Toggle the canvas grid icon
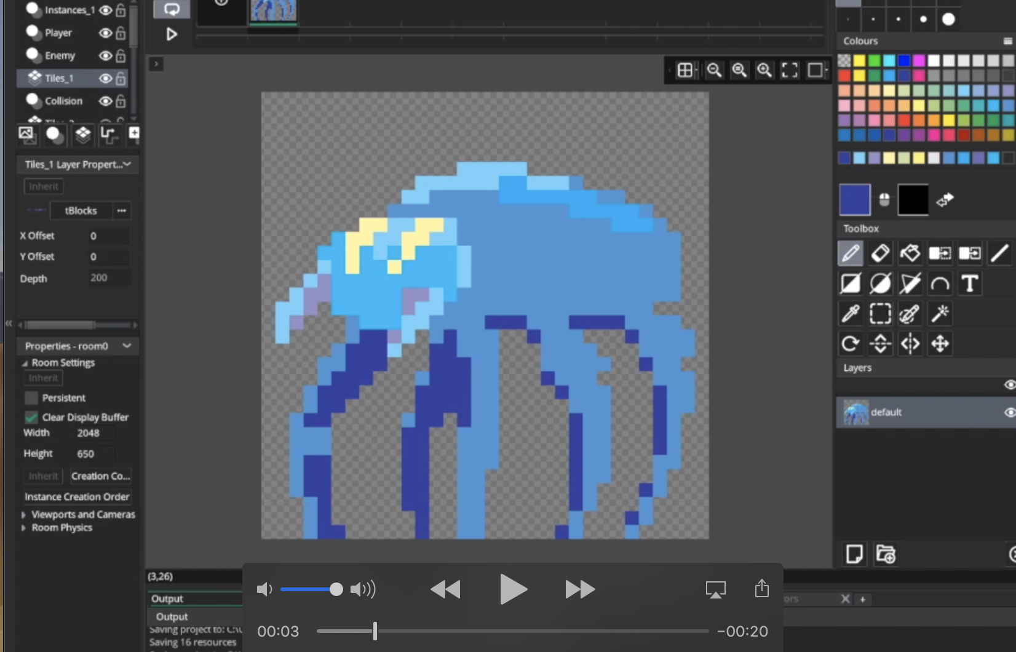The height and width of the screenshot is (652, 1016). click(x=685, y=70)
